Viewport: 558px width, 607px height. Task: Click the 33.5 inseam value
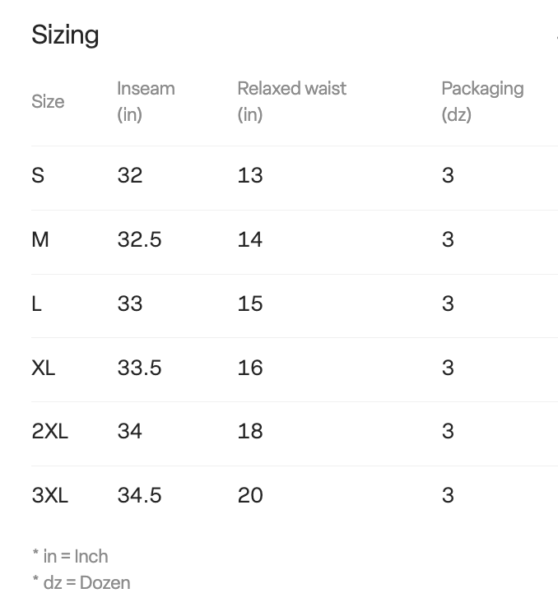click(x=139, y=368)
